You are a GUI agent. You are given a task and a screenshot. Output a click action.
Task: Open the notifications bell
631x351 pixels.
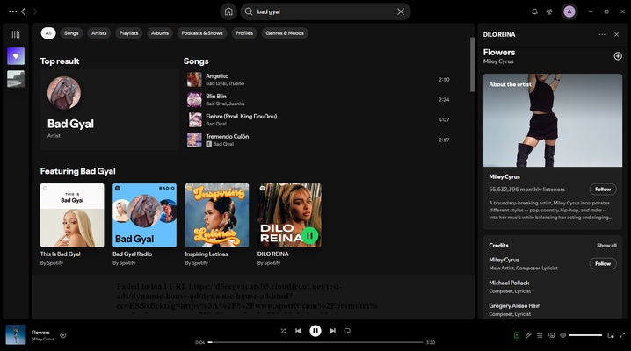[x=534, y=11]
